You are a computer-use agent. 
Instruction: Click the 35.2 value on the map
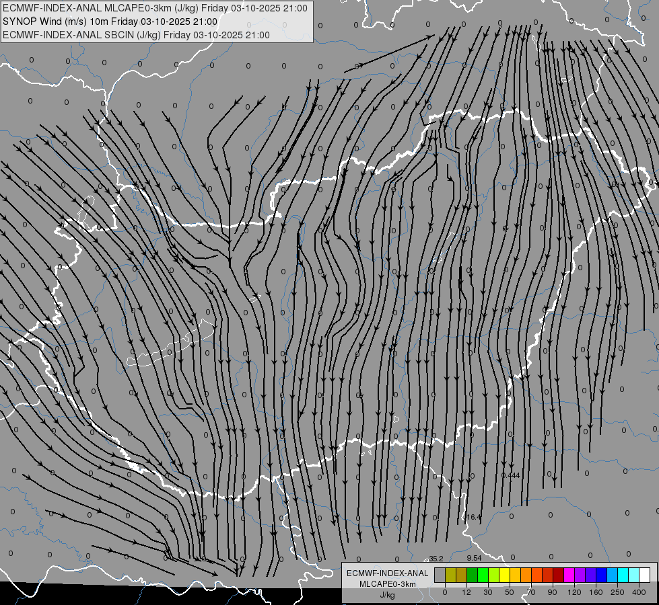(436, 559)
